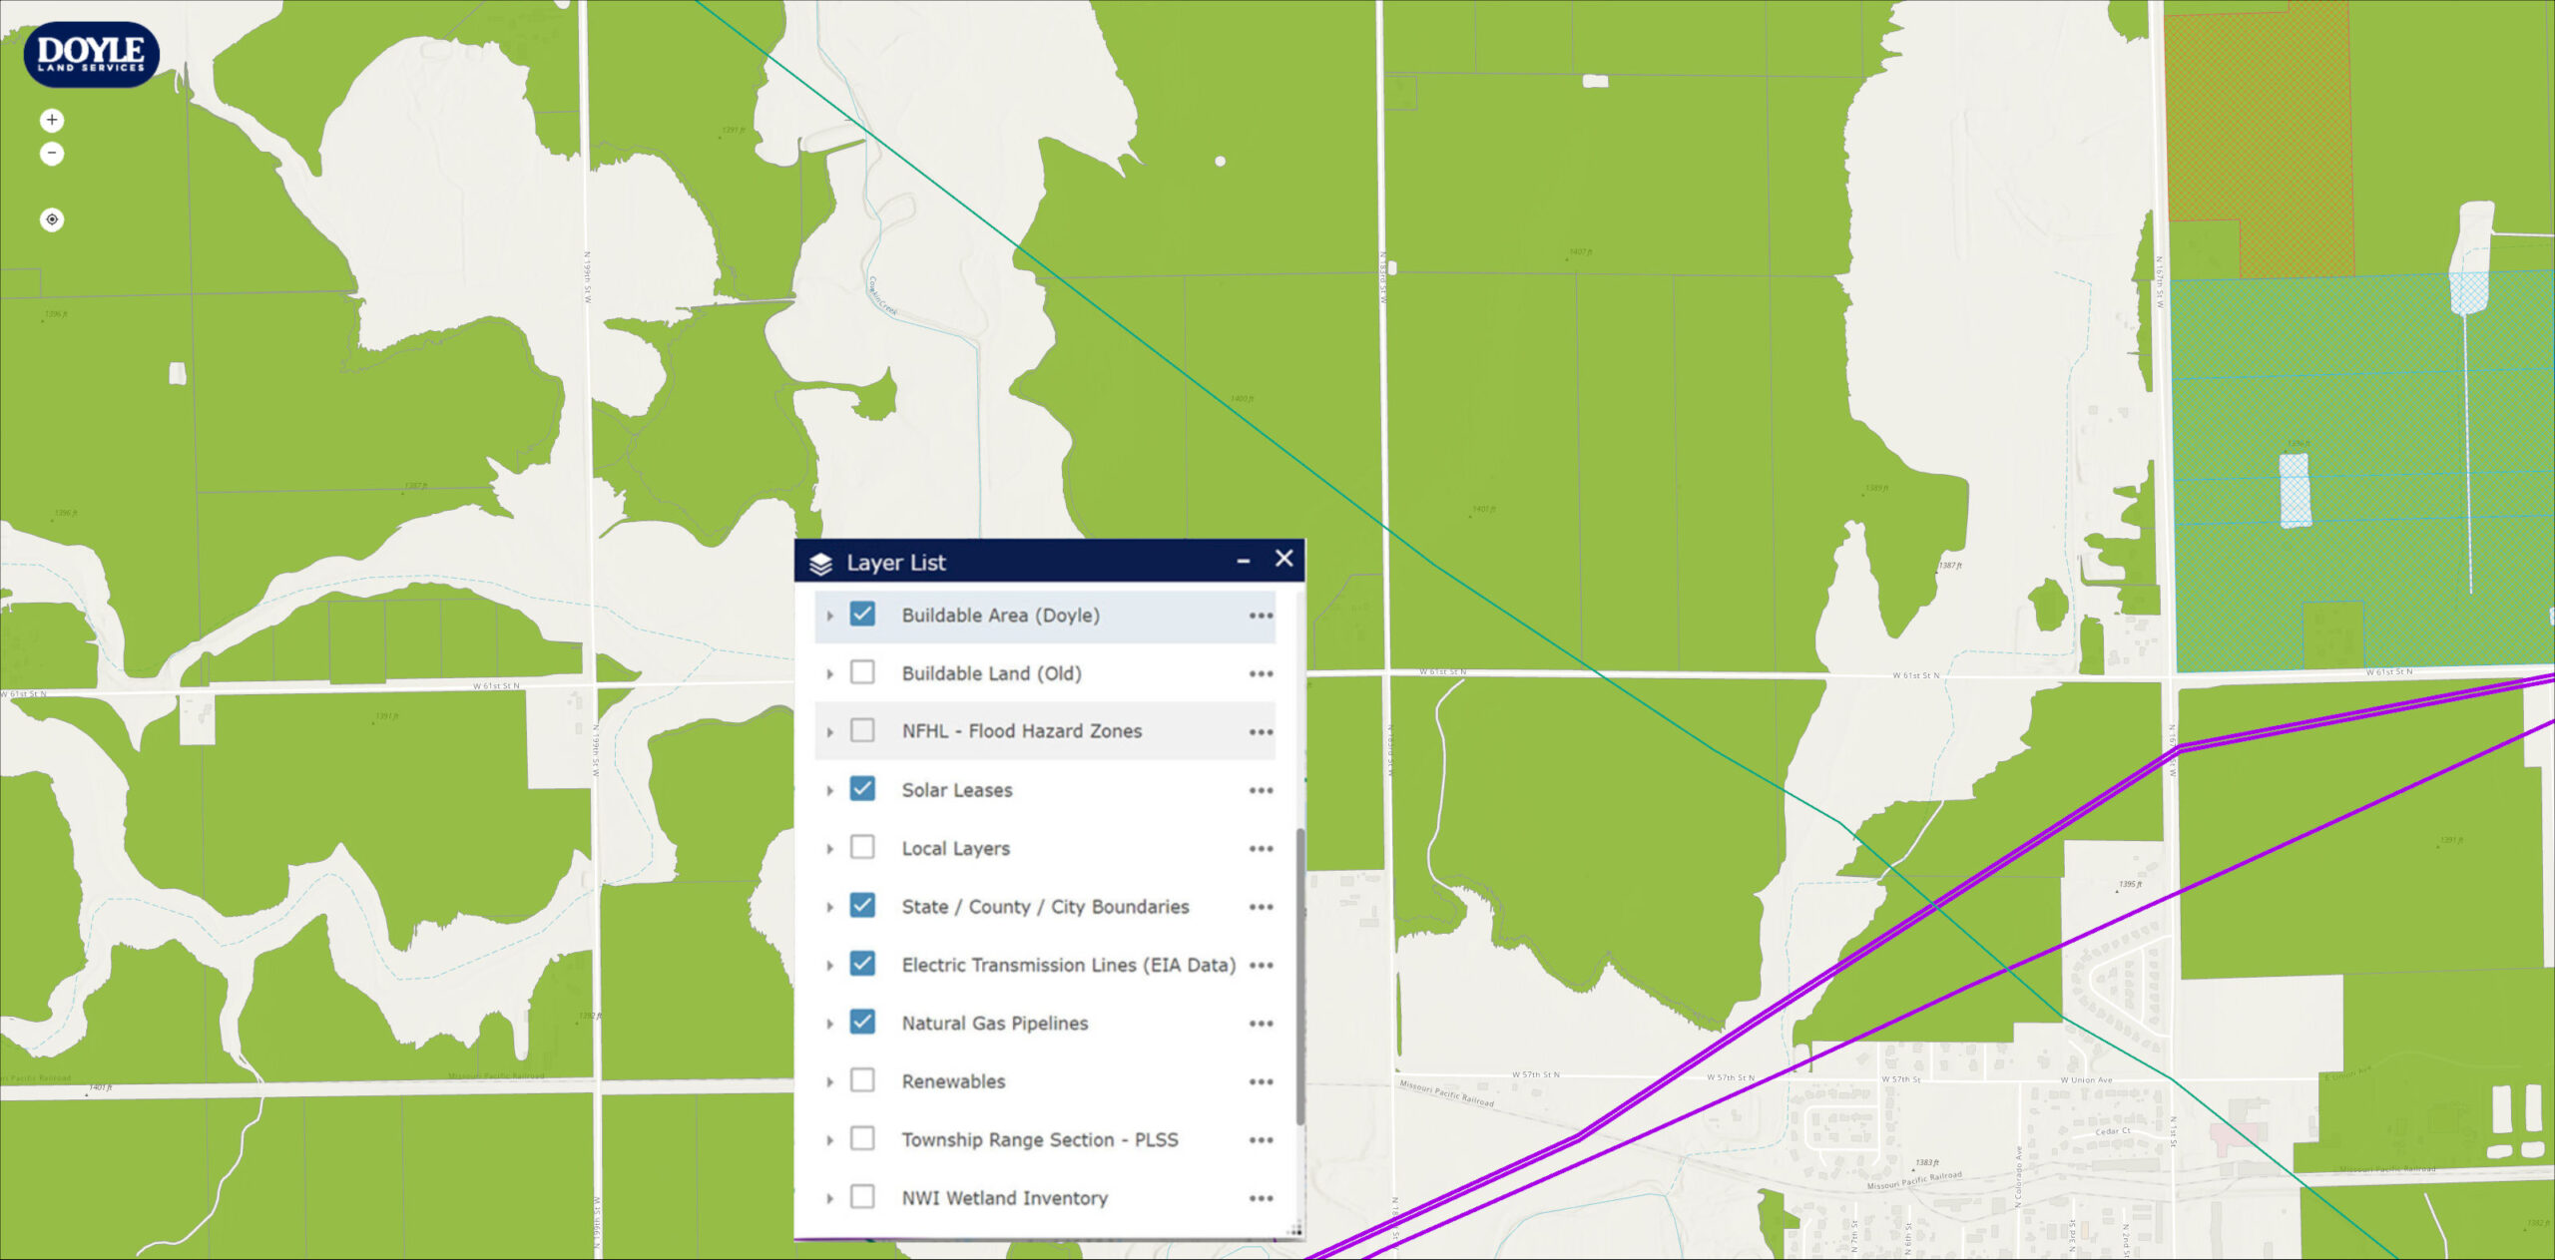Image resolution: width=2555 pixels, height=1260 pixels.
Task: Click the zoom in button on the map
Action: 51,121
